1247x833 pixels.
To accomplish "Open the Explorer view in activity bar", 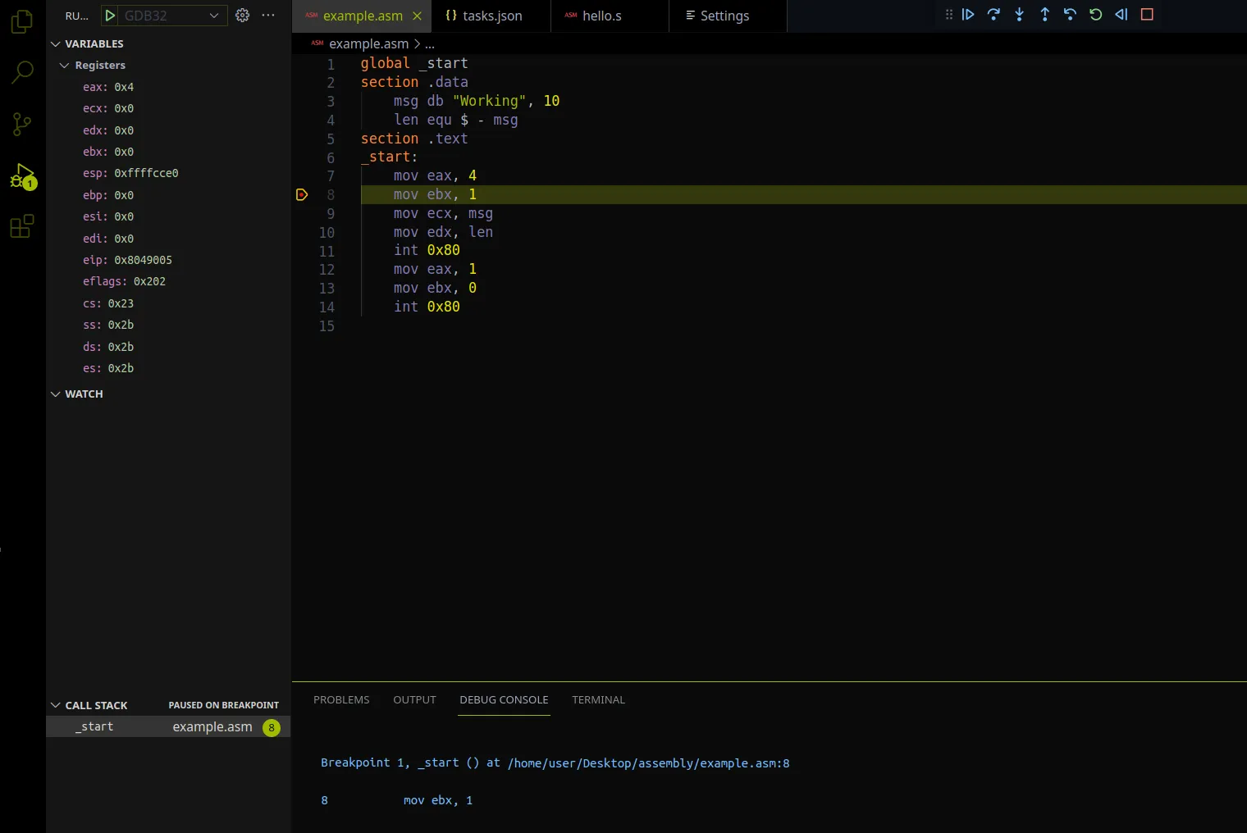I will click(22, 22).
